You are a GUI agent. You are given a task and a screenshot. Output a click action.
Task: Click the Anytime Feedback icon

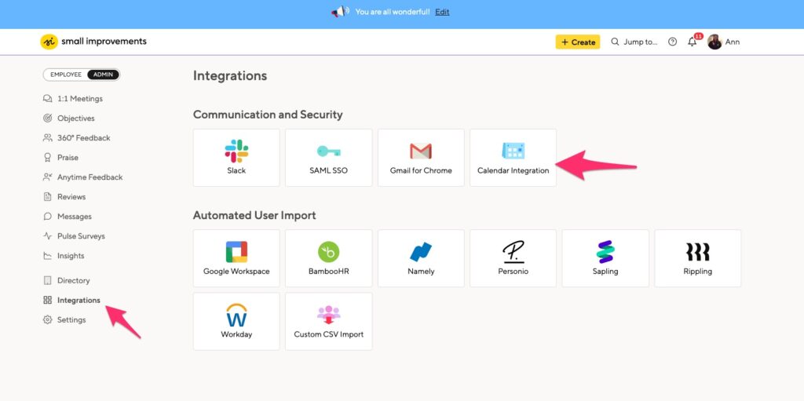(x=48, y=177)
